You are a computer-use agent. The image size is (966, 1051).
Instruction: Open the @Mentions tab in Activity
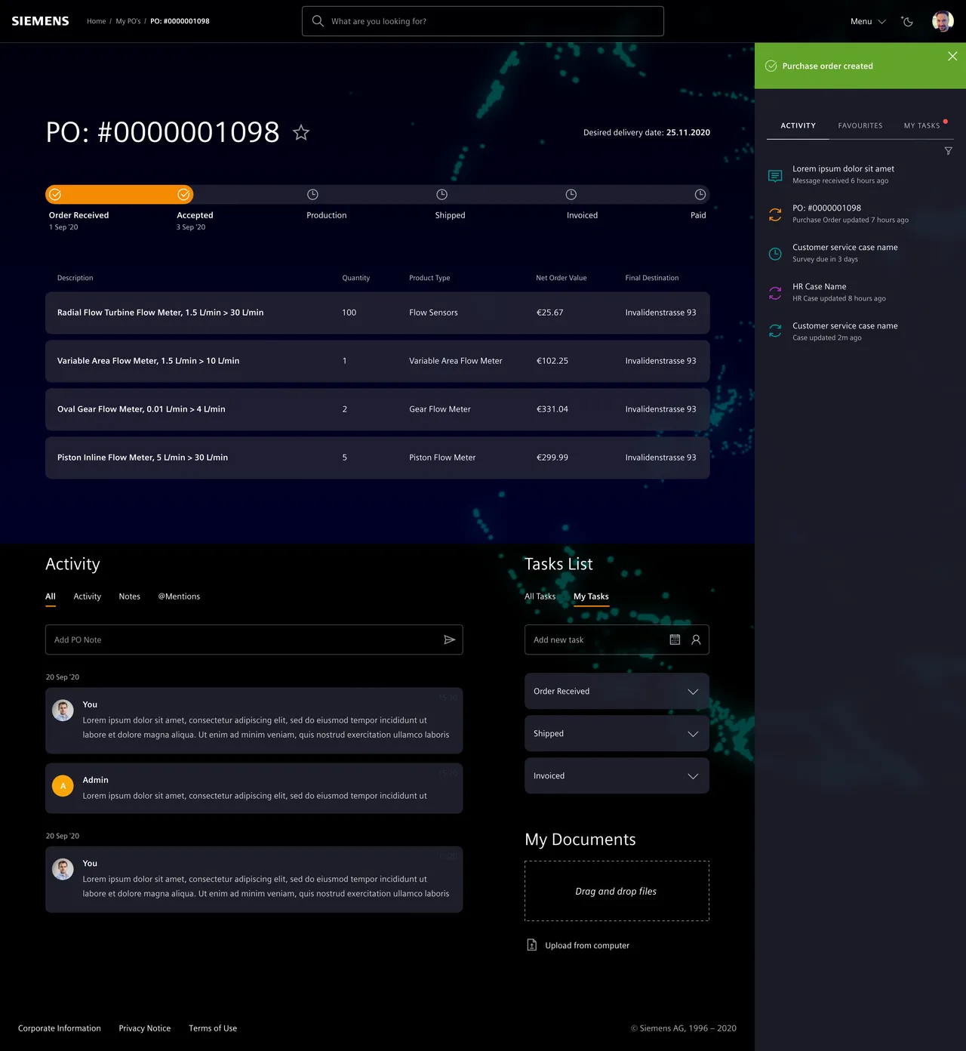click(x=179, y=596)
